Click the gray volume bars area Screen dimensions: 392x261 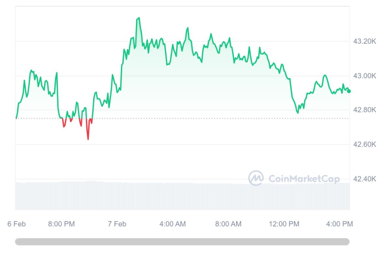[x=182, y=196]
